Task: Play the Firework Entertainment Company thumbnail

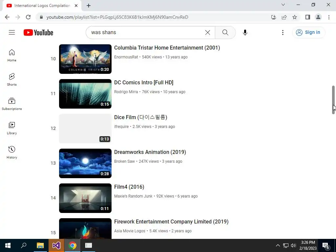Action: point(85,228)
